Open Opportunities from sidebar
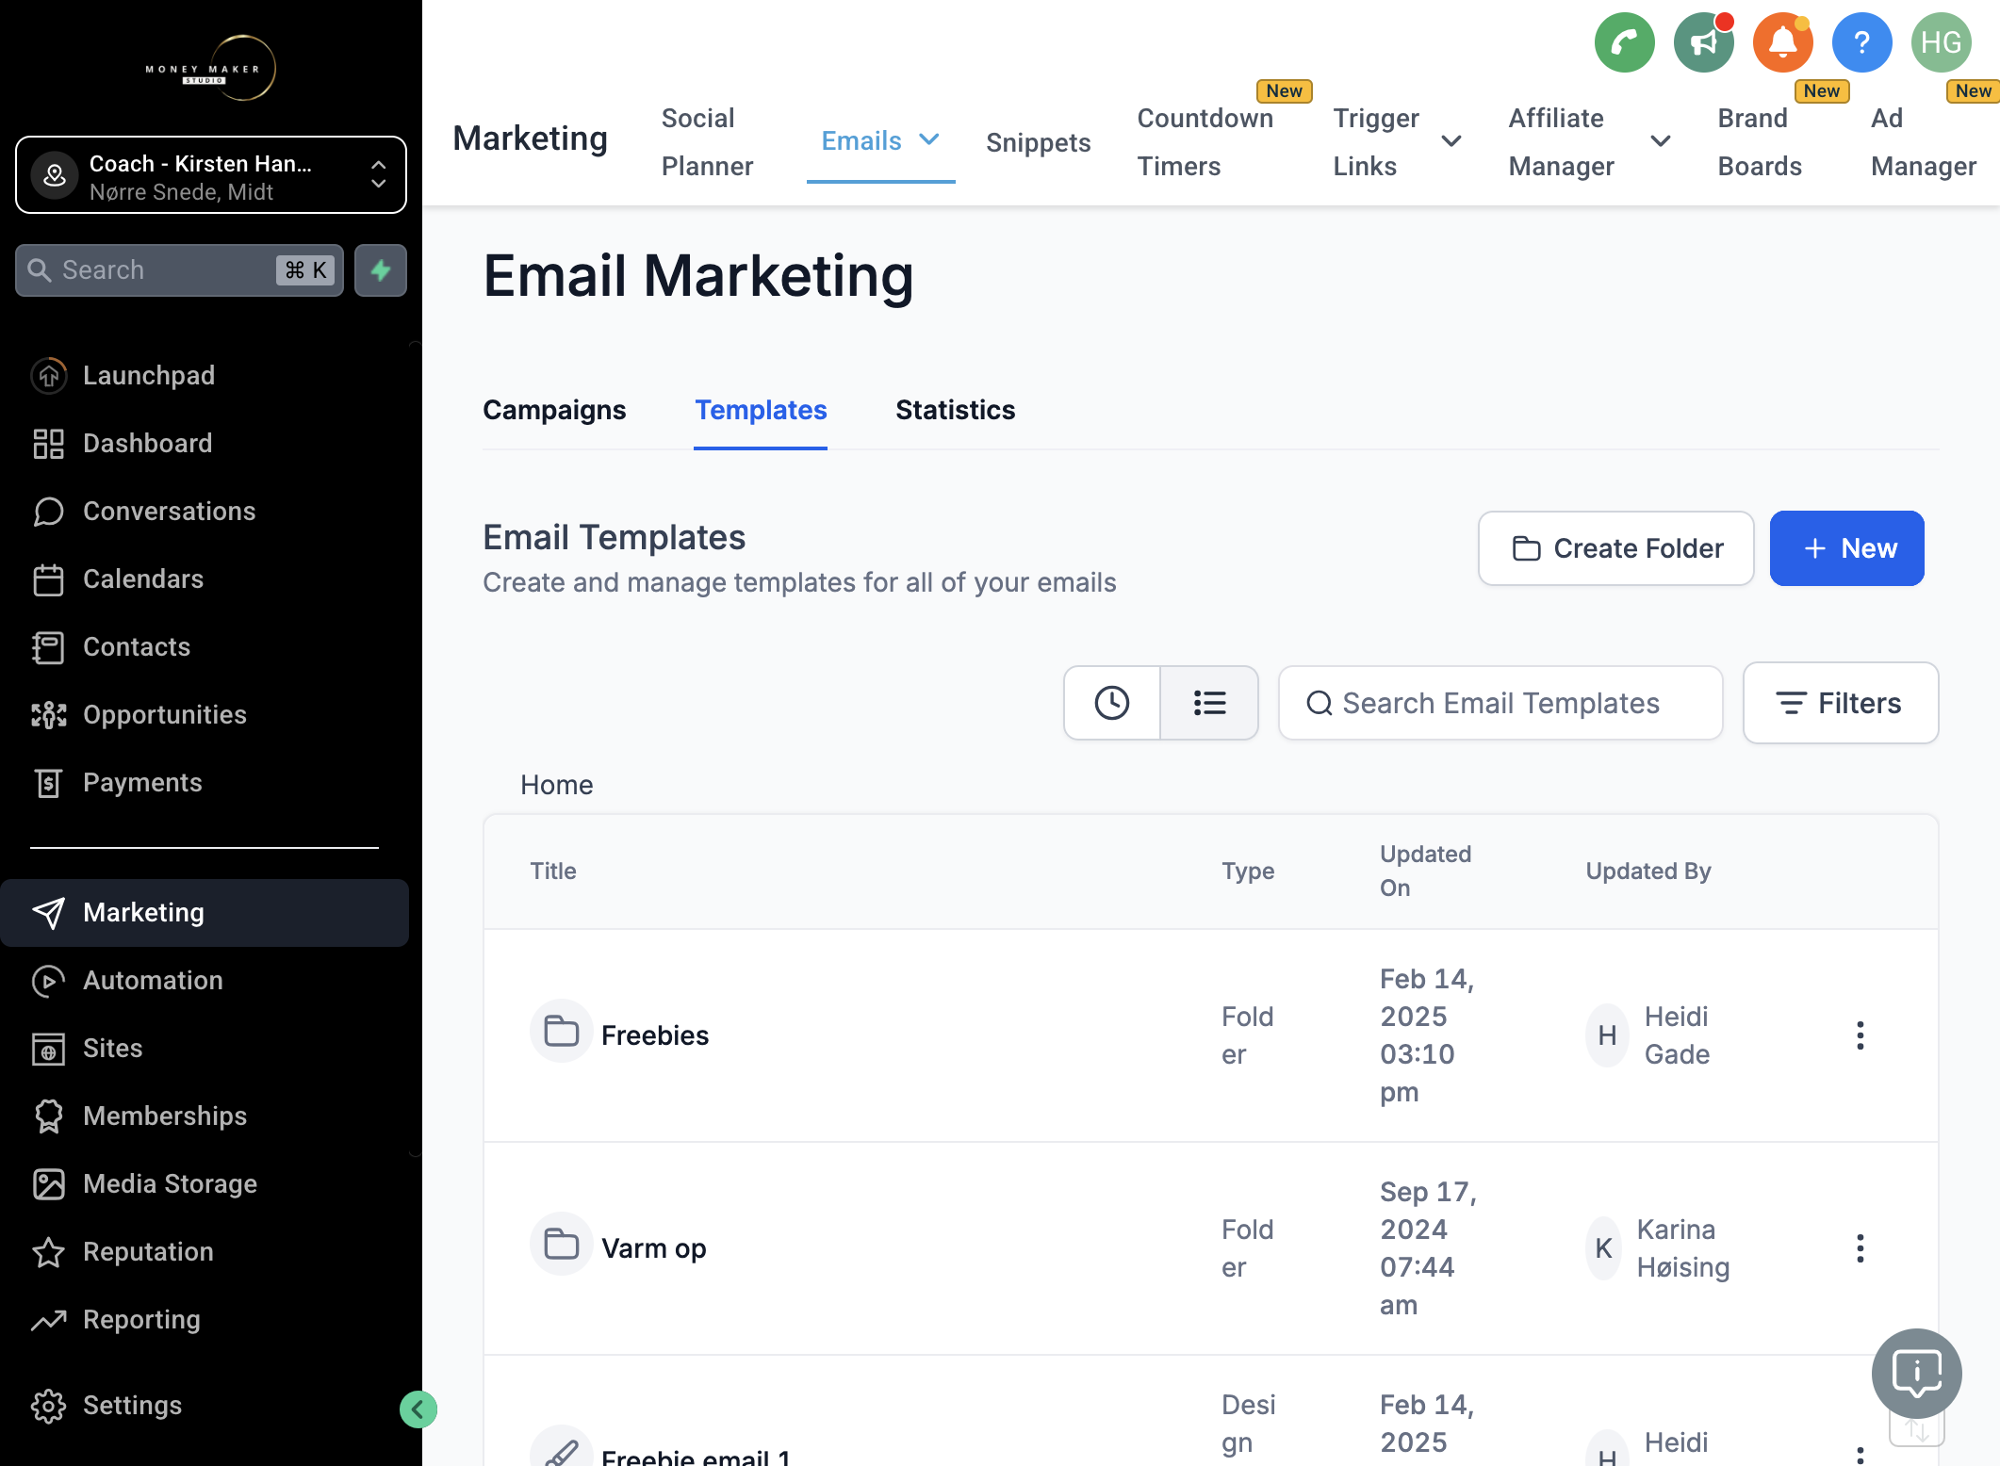 (205, 714)
